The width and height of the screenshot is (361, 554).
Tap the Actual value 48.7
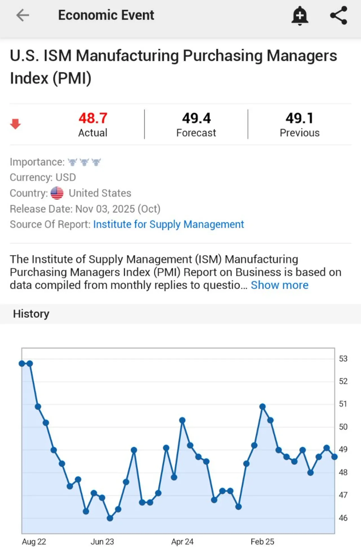[93, 118]
